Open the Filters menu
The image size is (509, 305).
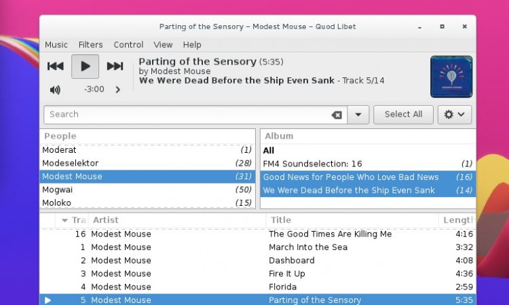90,45
